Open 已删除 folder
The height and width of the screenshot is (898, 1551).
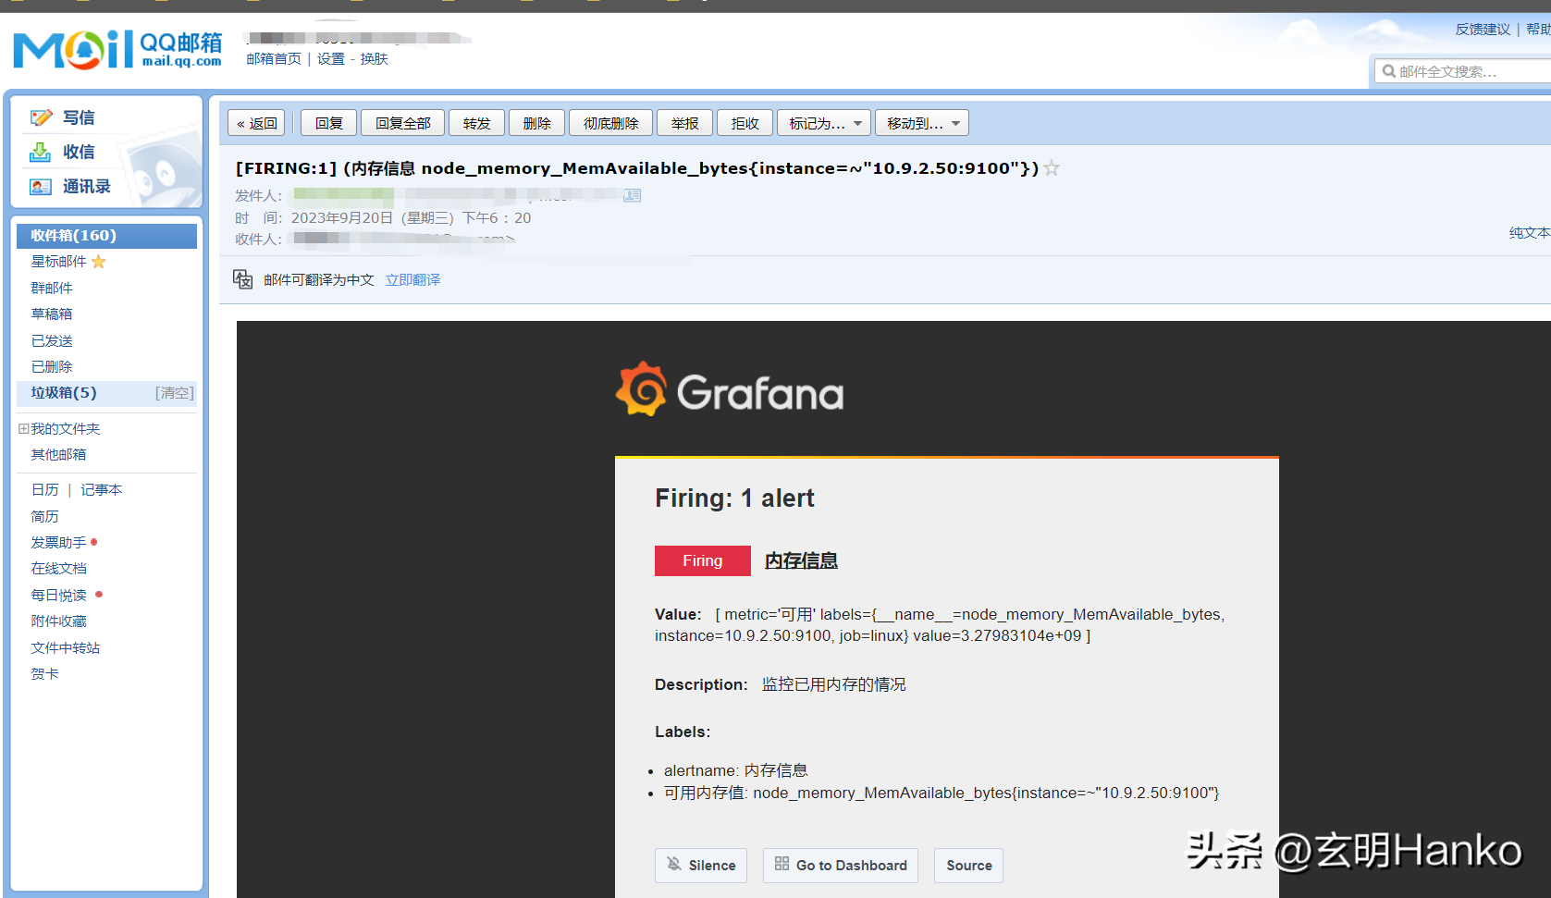(52, 367)
